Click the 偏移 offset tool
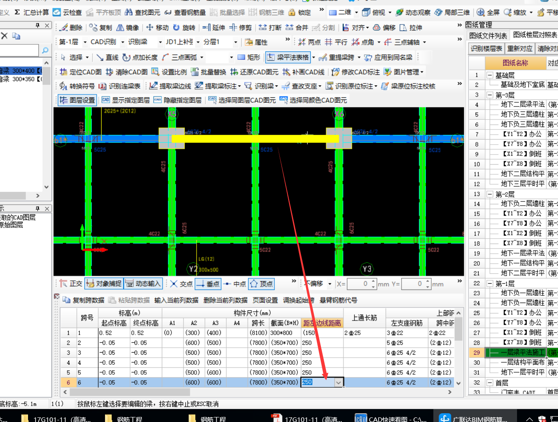This screenshot has width=558, height=422. (384, 28)
